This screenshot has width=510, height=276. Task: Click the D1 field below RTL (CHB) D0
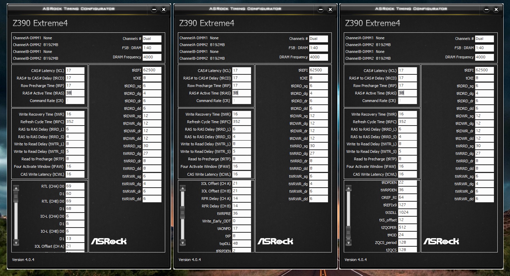pos(75,209)
